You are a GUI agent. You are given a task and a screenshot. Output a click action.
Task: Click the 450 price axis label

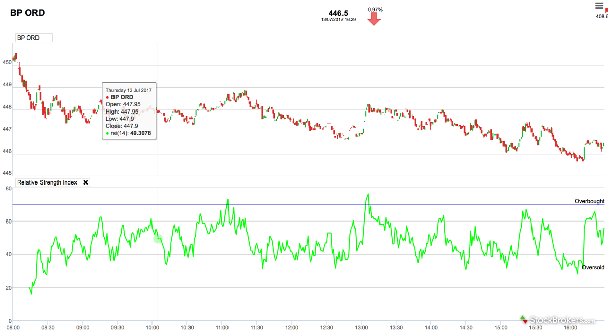[x=7, y=63]
